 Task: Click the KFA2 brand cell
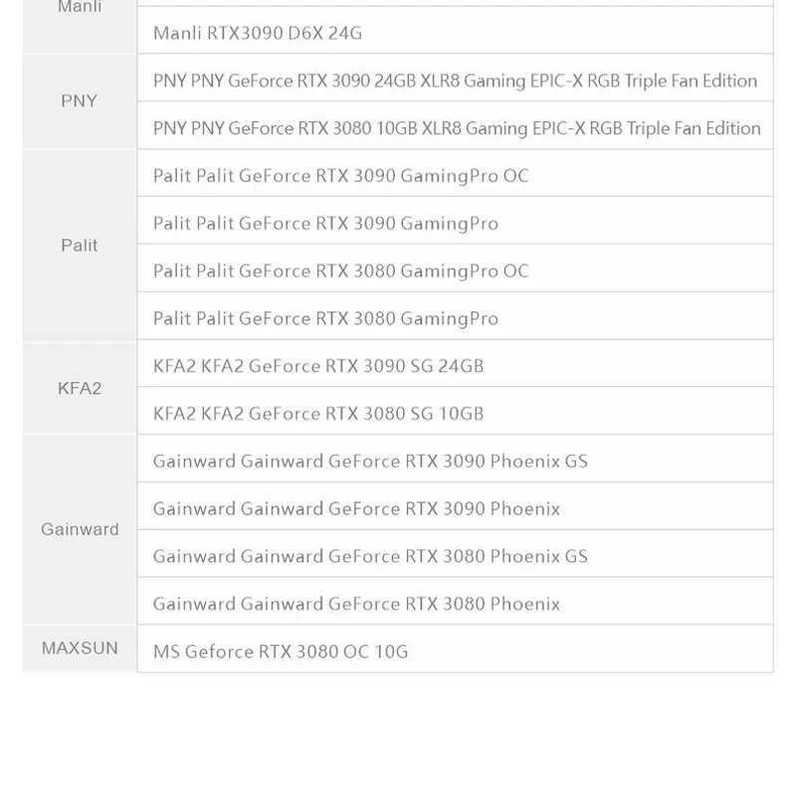(80, 388)
